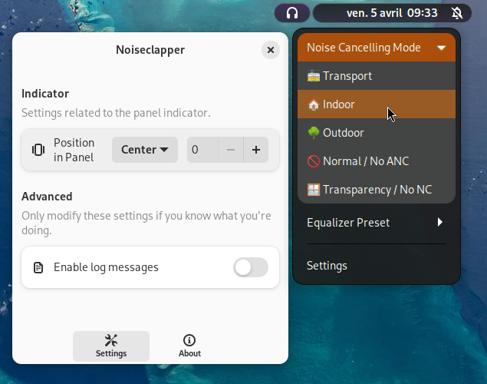Close the Noiseclapper settings window
Screen dimensions: 487x384
point(271,50)
